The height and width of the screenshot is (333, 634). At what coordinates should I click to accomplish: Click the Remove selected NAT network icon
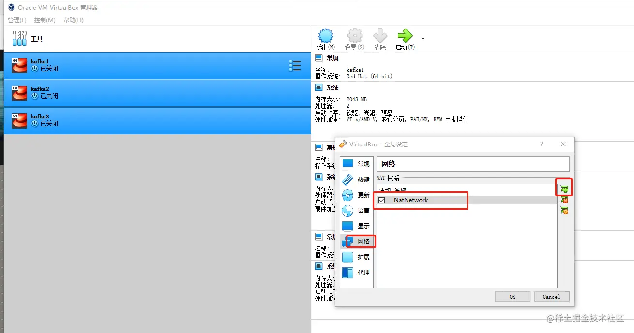coord(564,200)
